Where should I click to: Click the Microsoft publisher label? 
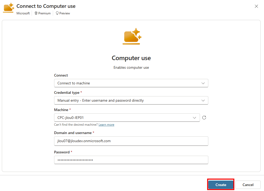pyautogui.click(x=23, y=13)
